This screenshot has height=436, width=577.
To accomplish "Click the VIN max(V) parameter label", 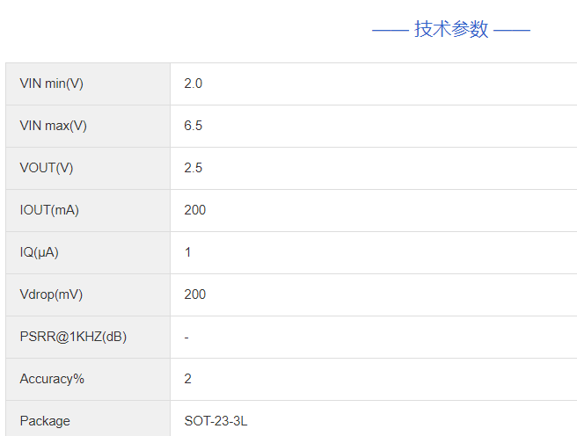I will tap(53, 126).
